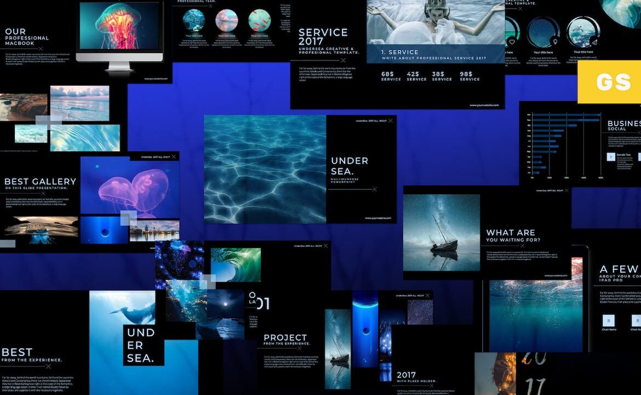The height and width of the screenshot is (395, 641).
Task: Click the X icon below Multipurpose PowerPoint text
Action: click(x=375, y=189)
